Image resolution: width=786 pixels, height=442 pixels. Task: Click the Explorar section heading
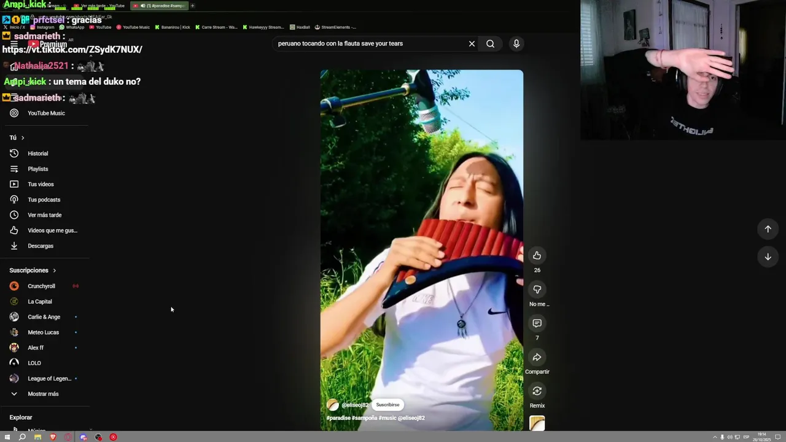pyautogui.click(x=21, y=417)
